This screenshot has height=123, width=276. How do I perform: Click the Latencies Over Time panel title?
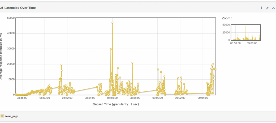[x=20, y=8]
